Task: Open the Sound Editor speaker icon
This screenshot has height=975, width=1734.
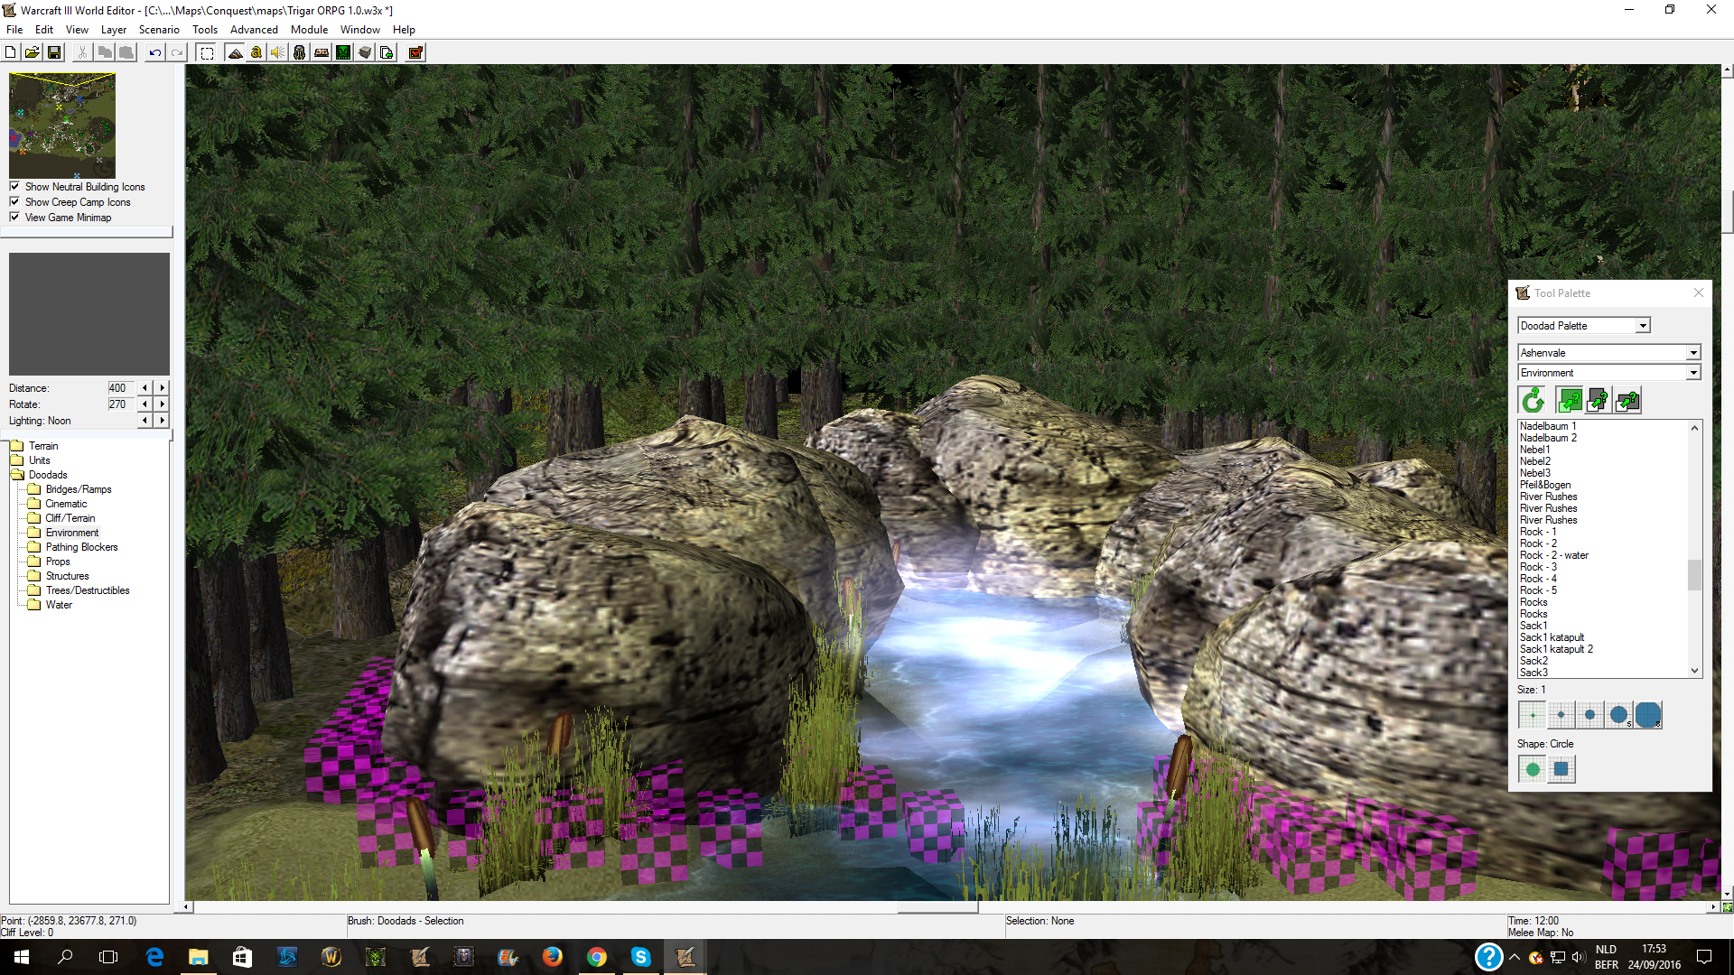Action: pos(278,52)
